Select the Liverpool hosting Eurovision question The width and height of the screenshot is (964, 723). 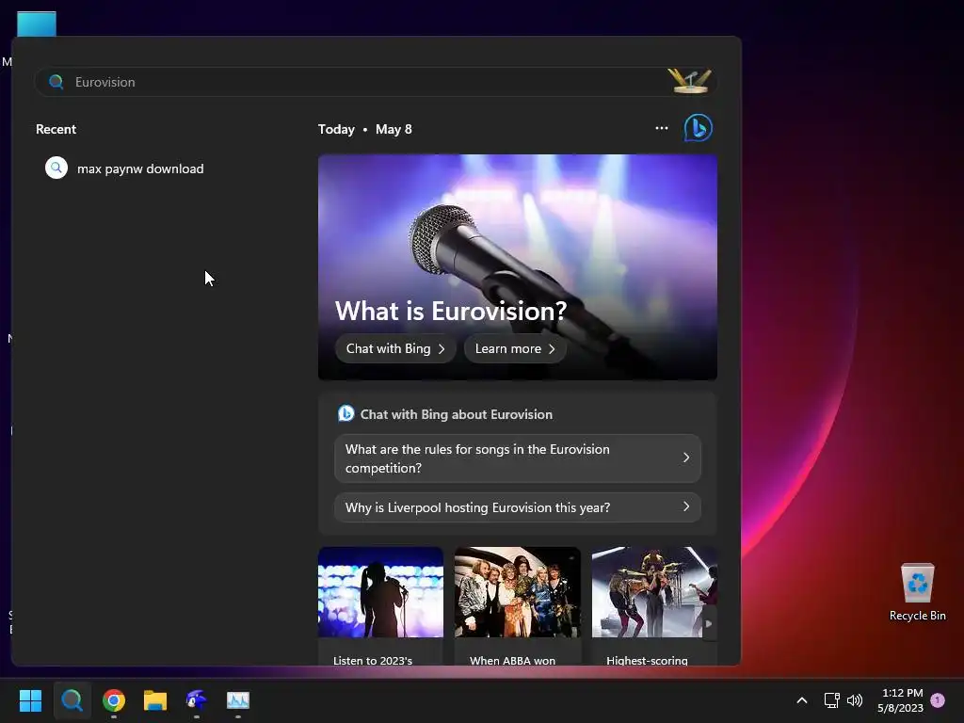click(x=518, y=507)
